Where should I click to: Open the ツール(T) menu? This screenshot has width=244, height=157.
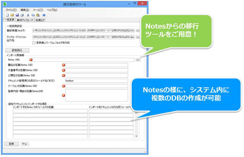click(x=38, y=10)
